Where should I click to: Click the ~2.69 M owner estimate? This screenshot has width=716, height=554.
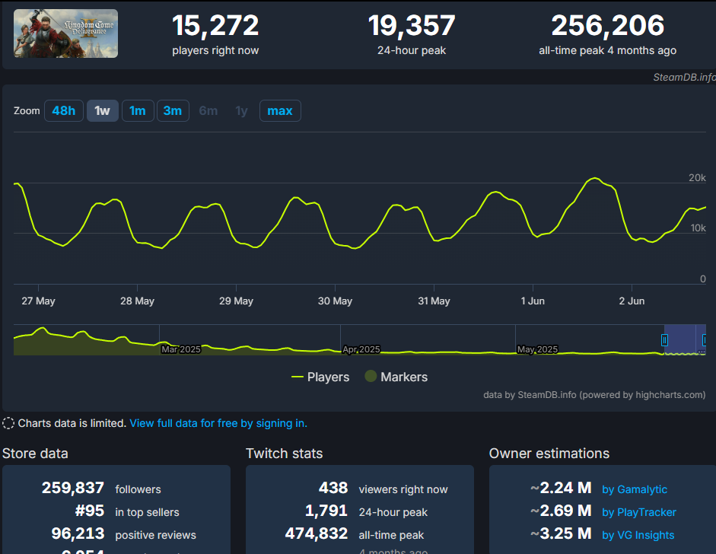pos(561,511)
